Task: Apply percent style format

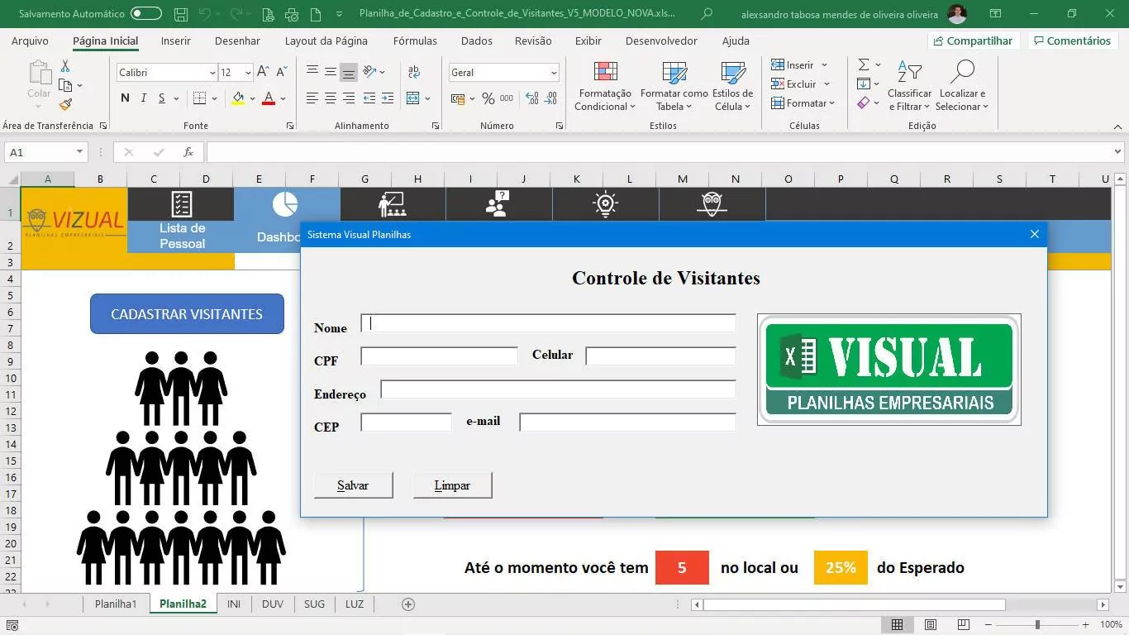Action: click(488, 98)
